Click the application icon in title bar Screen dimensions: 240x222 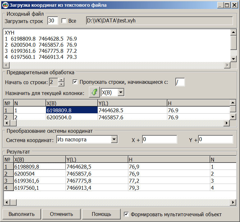pyautogui.click(x=4, y=5)
